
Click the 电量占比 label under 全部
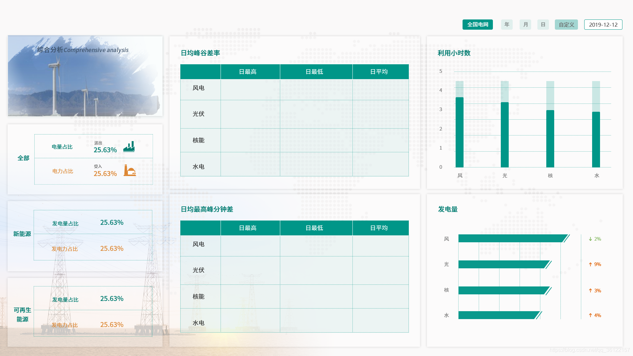point(62,147)
